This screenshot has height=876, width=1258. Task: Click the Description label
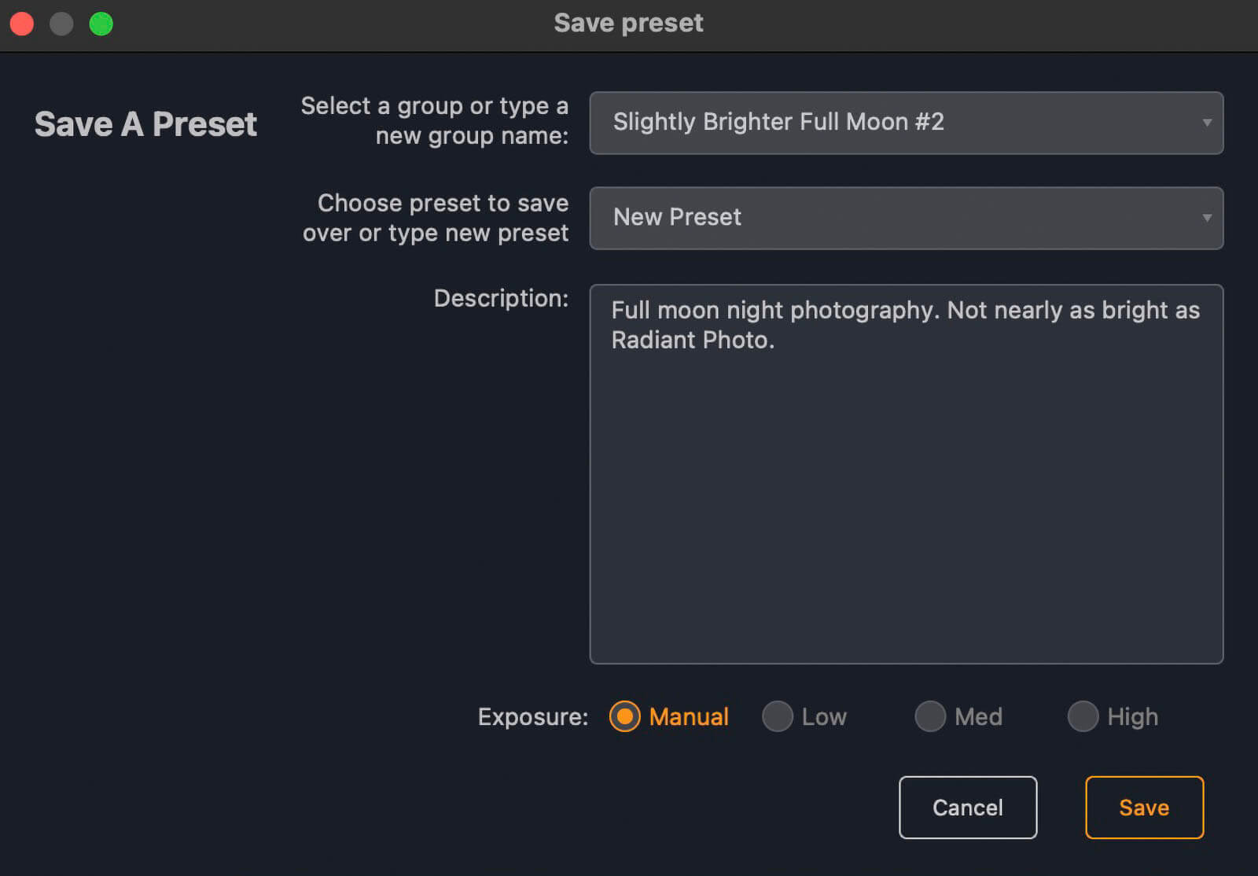coord(501,299)
